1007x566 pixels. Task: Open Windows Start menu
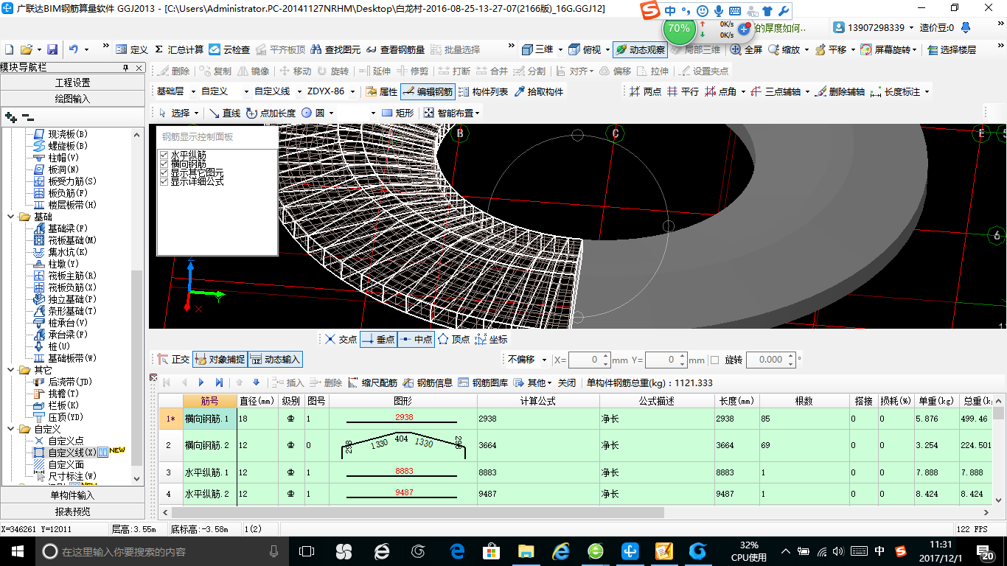pos(17,551)
